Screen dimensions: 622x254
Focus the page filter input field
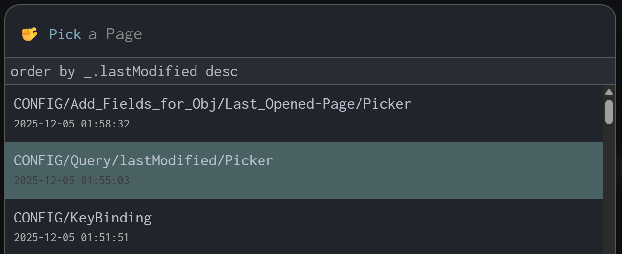click(394, 72)
